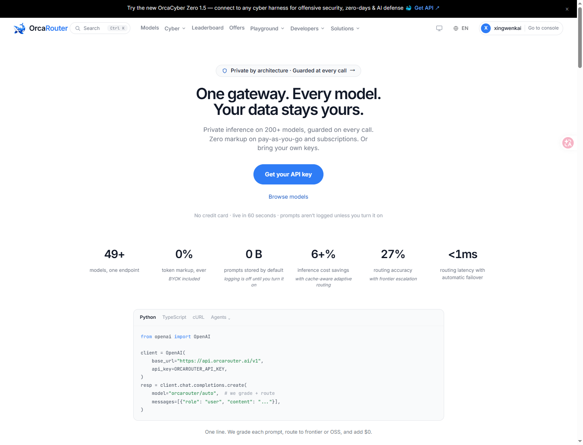Image resolution: width=583 pixels, height=445 pixels.
Task: Click the search magnifier icon
Action: (78, 28)
